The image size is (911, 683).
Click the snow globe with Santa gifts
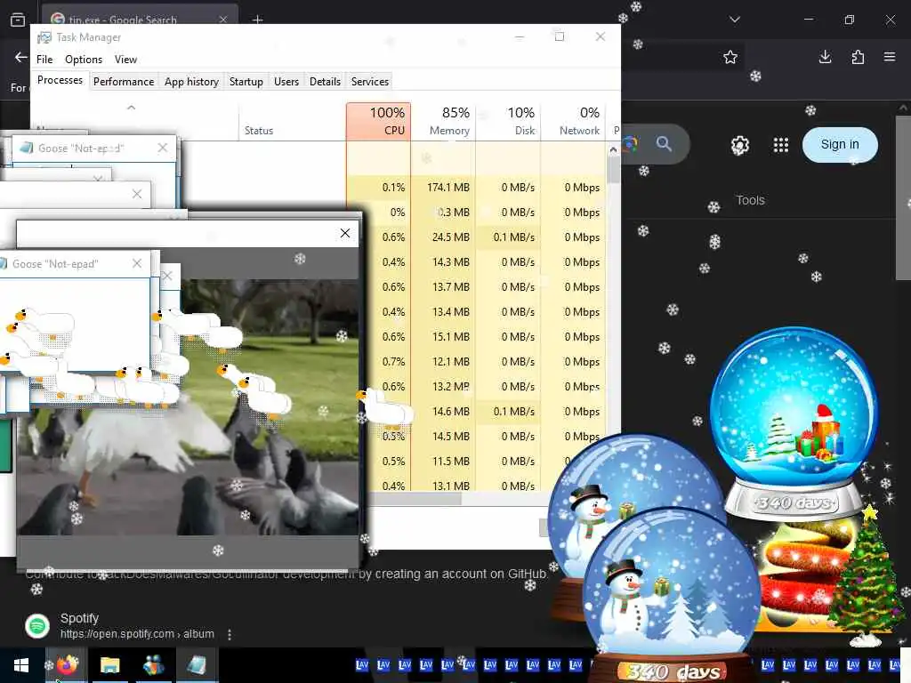click(794, 424)
